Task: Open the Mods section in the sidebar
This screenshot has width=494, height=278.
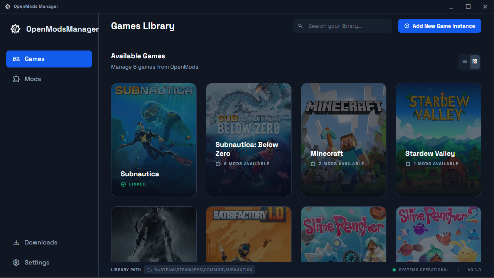Action: click(49, 79)
